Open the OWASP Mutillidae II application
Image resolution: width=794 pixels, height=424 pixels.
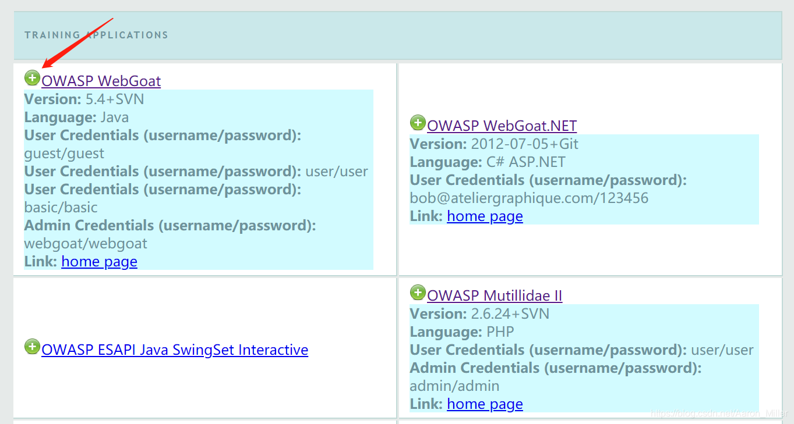495,295
